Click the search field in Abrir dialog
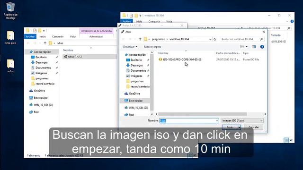The height and width of the screenshot is (170, 303). (x=242, y=39)
